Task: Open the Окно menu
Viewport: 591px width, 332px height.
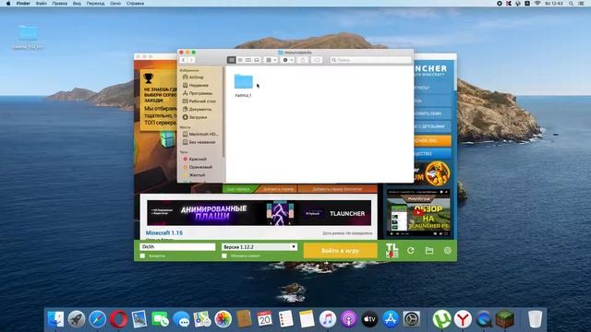Action: click(x=115, y=4)
